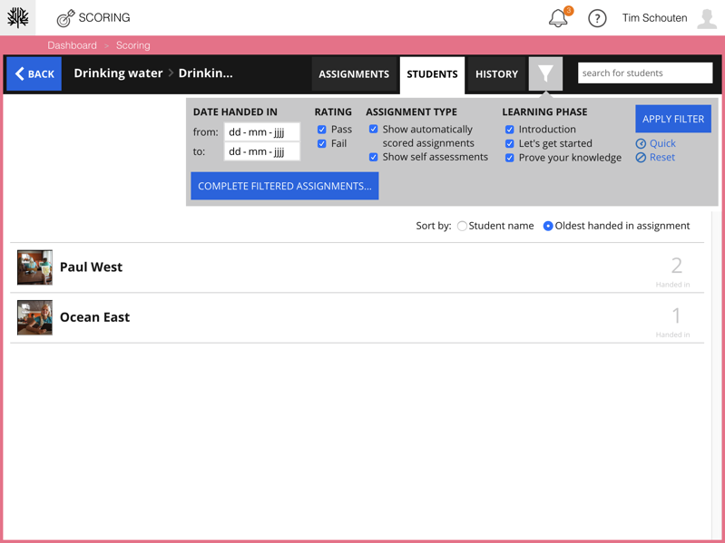The height and width of the screenshot is (543, 725).
Task: Toggle Show self assessments checkbox
Action: 374,158
